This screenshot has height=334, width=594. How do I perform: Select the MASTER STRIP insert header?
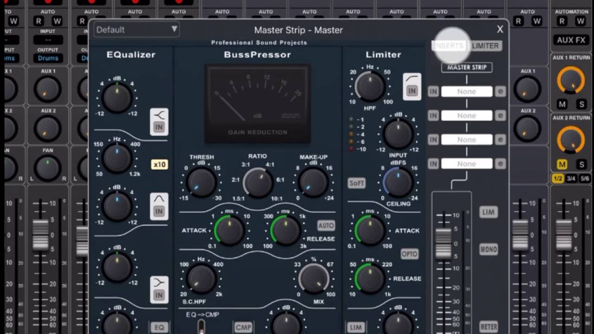coord(467,67)
